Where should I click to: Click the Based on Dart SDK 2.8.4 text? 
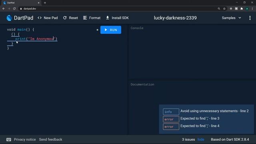pyautogui.click(x=230, y=140)
